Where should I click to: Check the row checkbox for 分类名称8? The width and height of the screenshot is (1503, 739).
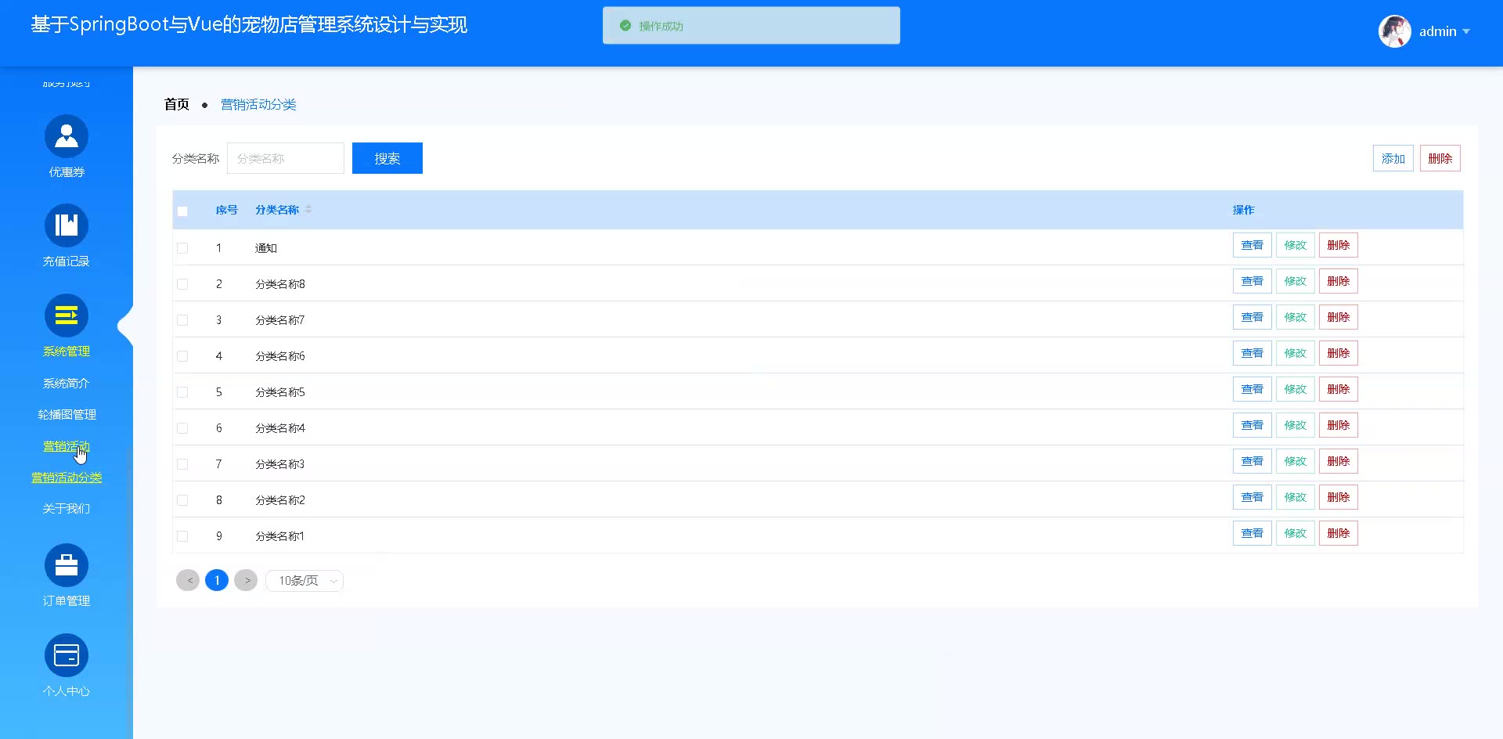182,284
